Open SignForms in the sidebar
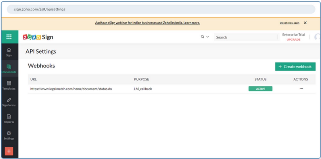This screenshot has width=321, height=159. (x=9, y=102)
